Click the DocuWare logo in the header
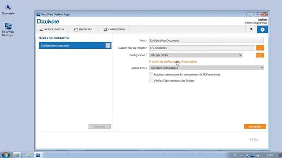The image size is (282, 158). point(48,22)
